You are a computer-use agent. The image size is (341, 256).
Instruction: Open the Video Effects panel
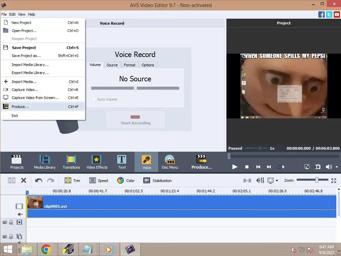tap(97, 162)
